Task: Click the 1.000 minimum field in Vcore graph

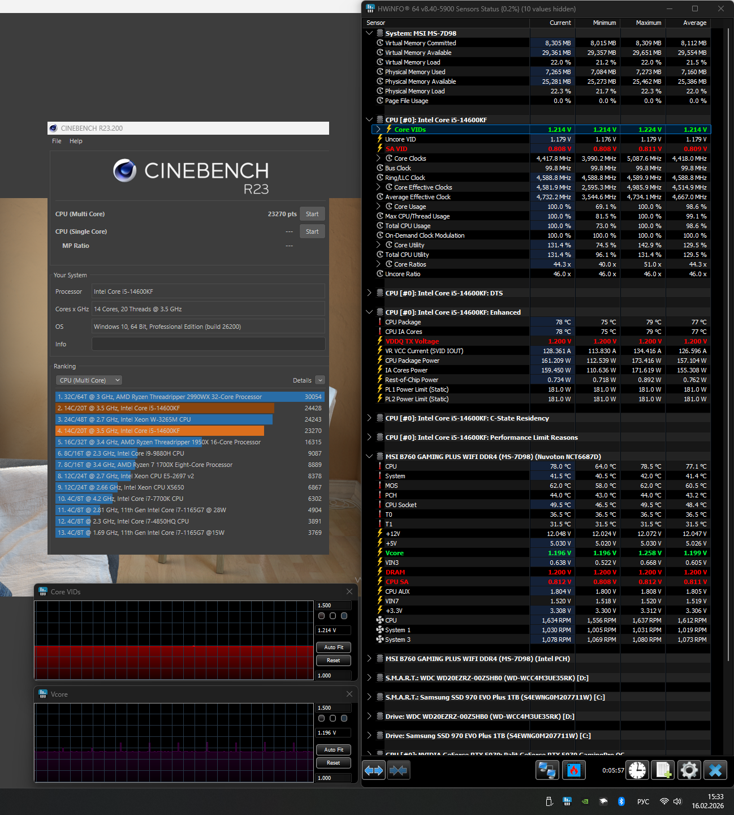Action: coord(334,778)
